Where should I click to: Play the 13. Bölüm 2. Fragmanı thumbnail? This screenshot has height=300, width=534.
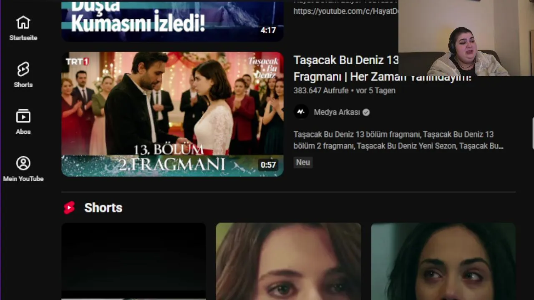[x=172, y=114]
